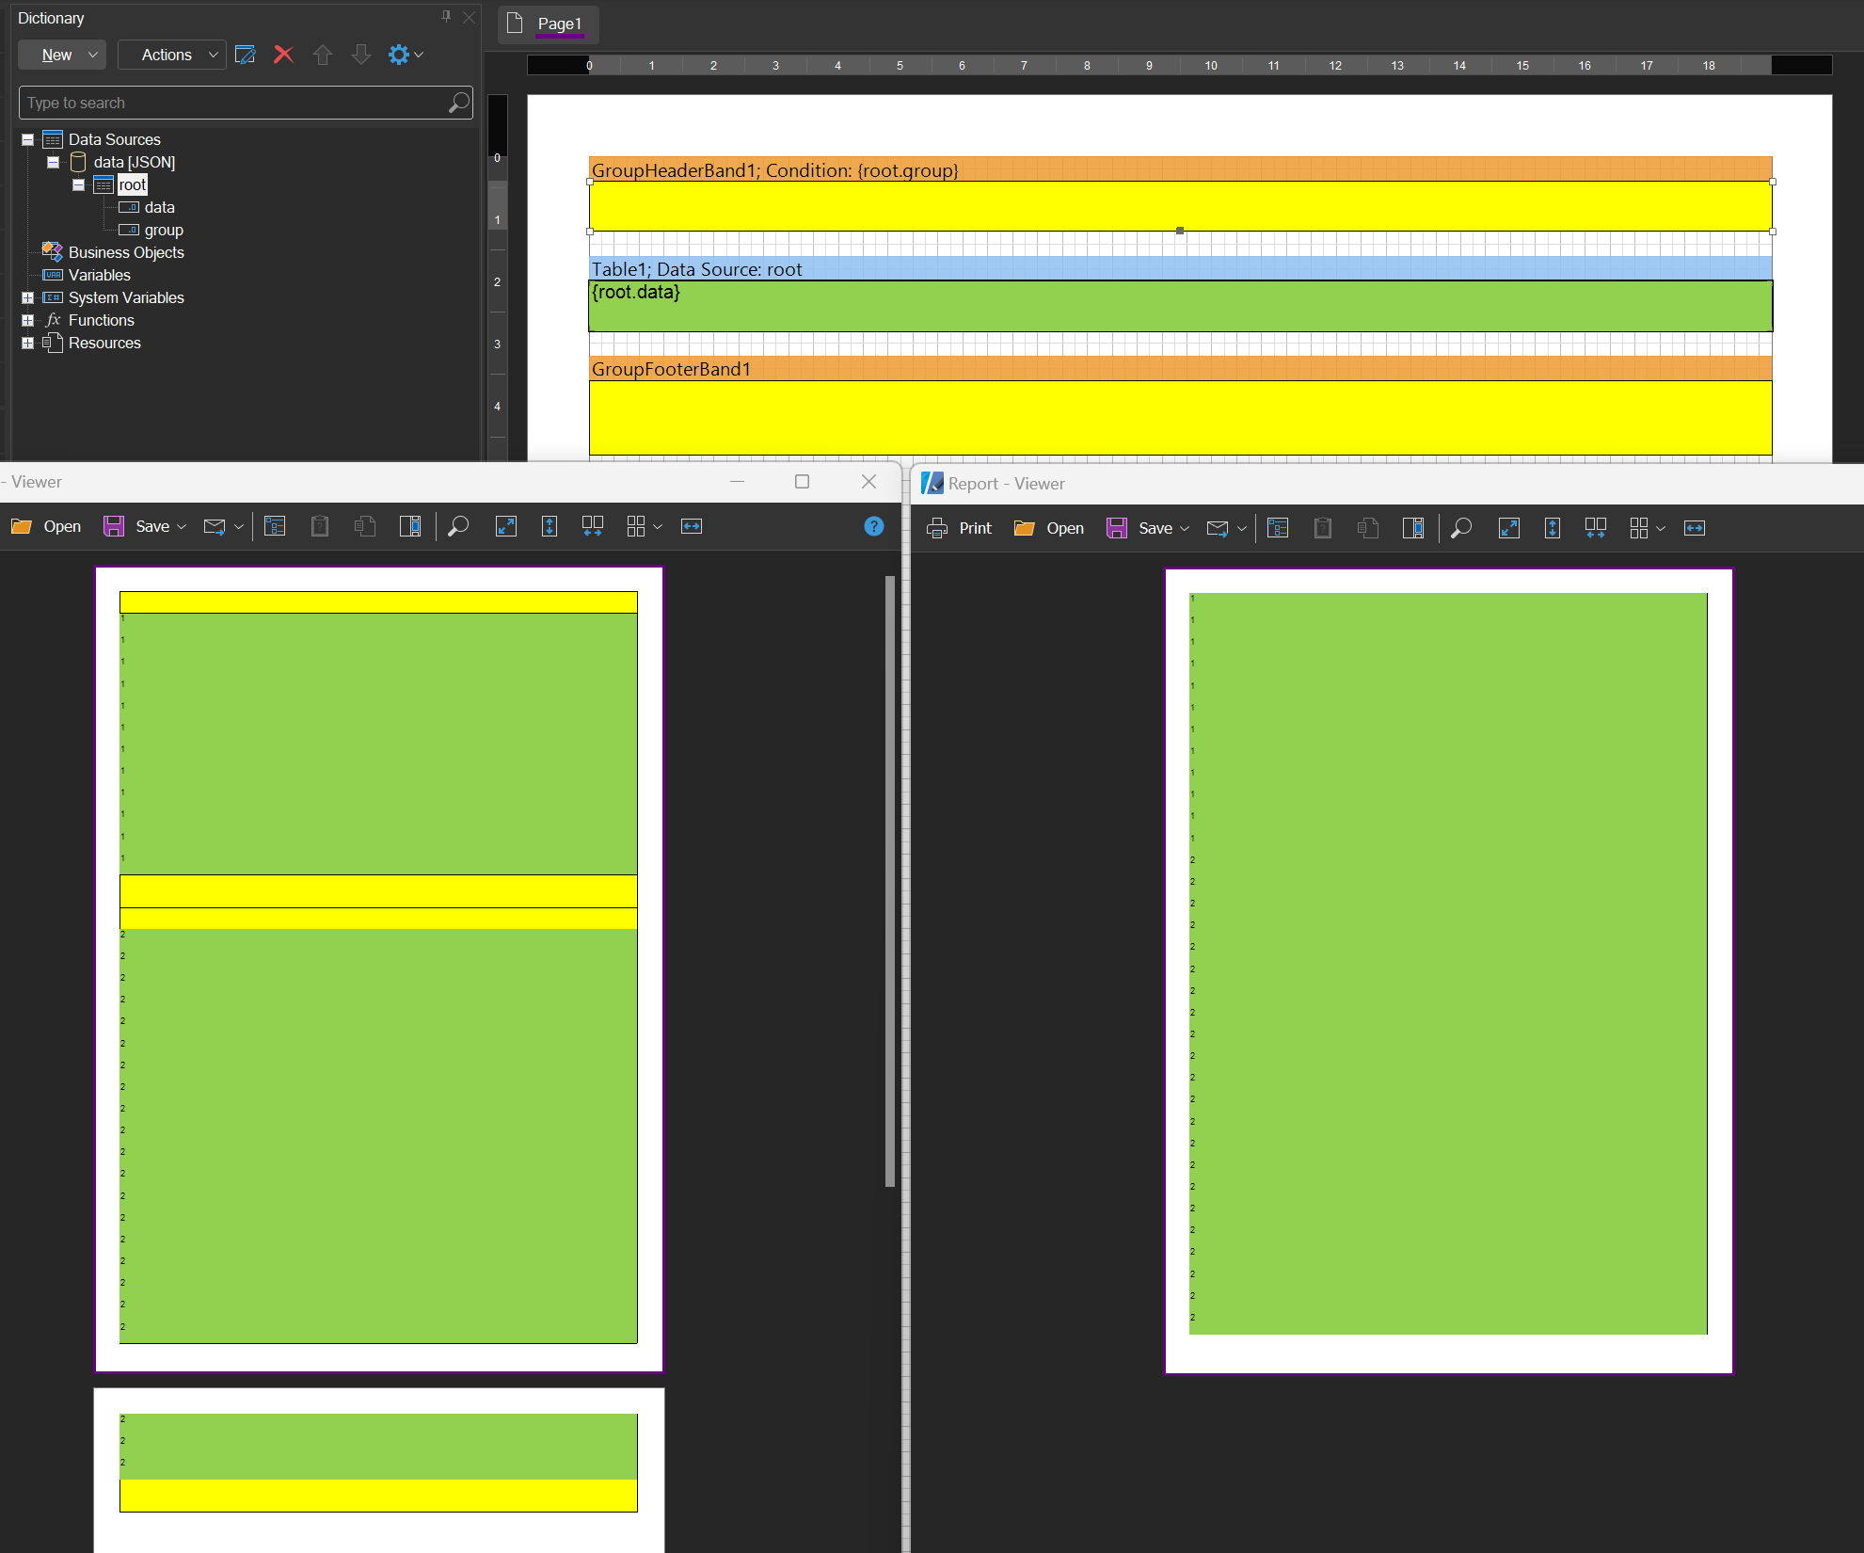
Task: Toggle Parameters panel in left Viewer
Action: point(320,526)
